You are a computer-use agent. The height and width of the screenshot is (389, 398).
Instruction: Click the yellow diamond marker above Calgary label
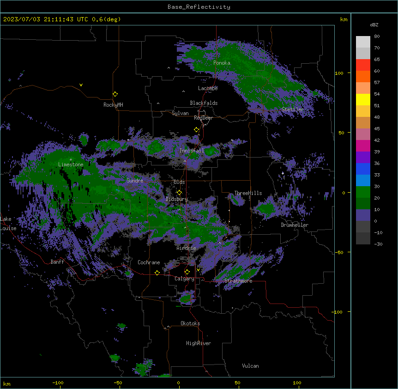tap(187, 272)
